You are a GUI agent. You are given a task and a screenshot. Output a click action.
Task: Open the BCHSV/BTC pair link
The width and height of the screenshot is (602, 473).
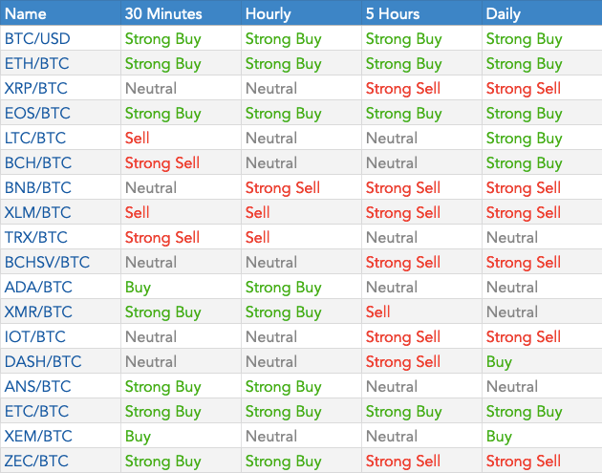pyautogui.click(x=47, y=262)
